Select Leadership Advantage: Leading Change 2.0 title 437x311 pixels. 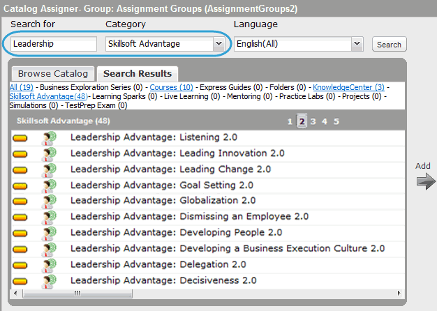point(170,169)
